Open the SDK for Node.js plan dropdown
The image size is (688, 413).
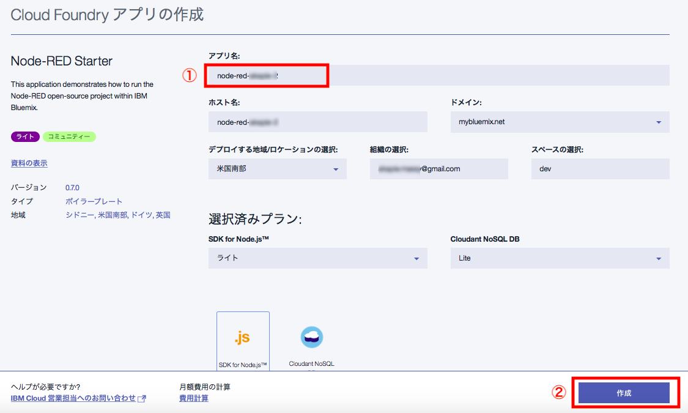point(317,258)
